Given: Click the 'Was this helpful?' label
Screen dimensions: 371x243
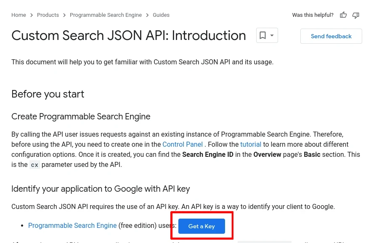Looking at the screenshot, I should pos(313,15).
